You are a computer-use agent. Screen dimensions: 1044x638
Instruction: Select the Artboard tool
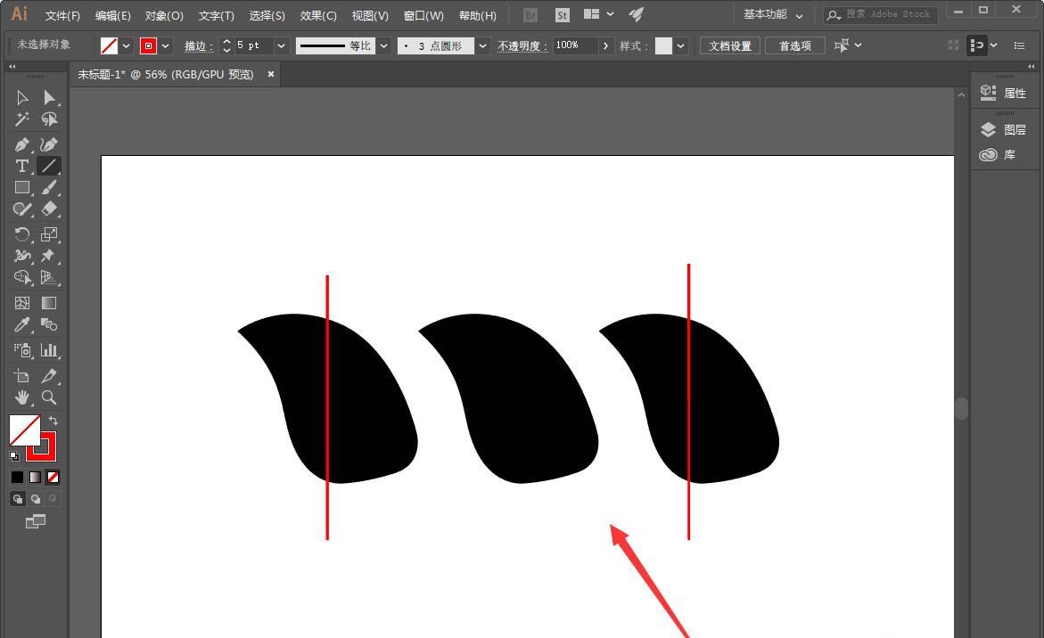22,376
